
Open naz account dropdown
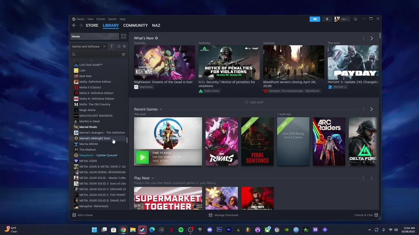[342, 19]
